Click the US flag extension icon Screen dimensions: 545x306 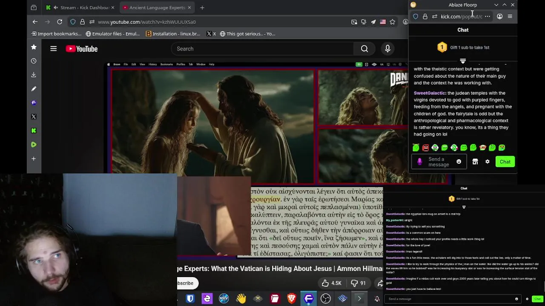[x=383, y=22]
